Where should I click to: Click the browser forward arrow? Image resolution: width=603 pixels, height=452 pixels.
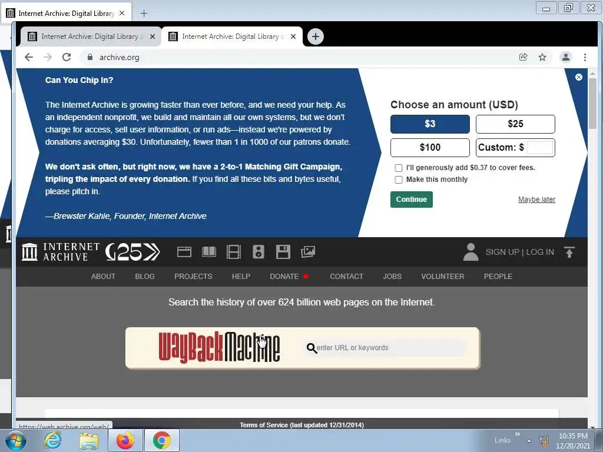(x=48, y=57)
